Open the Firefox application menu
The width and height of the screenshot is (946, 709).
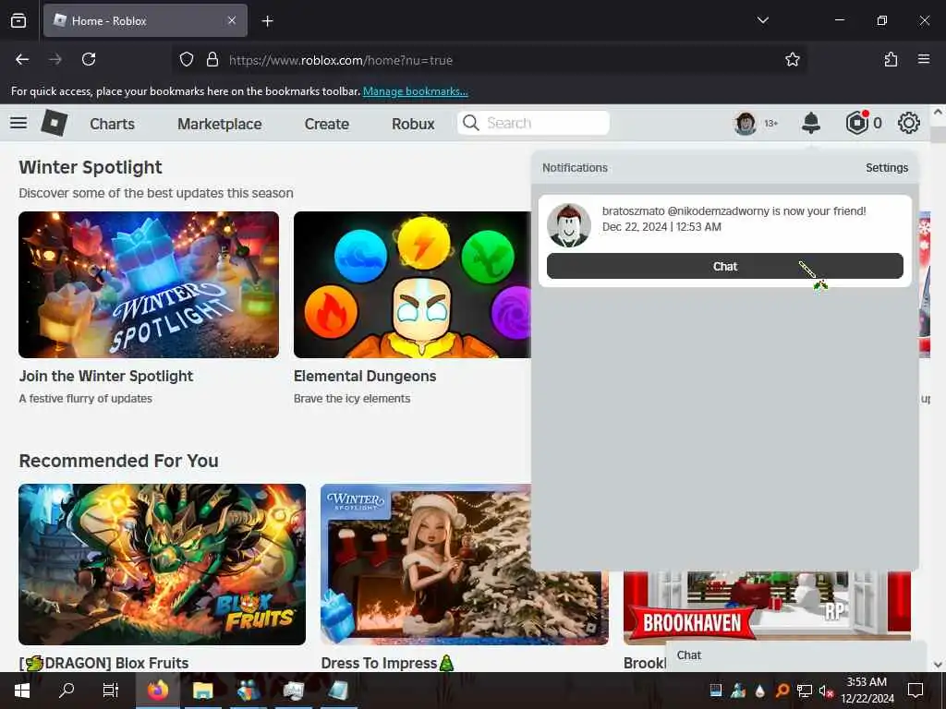(924, 59)
